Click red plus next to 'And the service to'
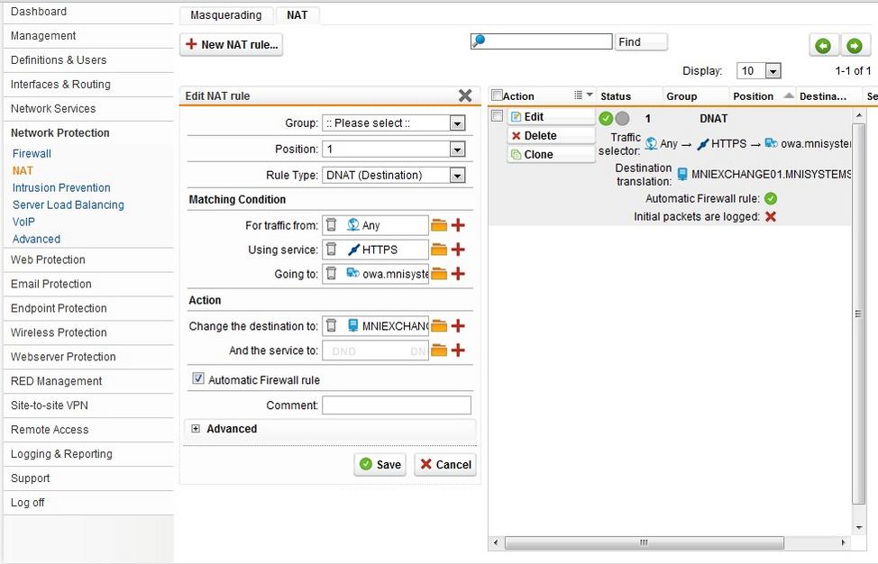 pyautogui.click(x=458, y=350)
